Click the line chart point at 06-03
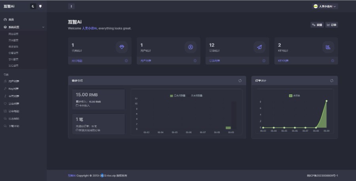 click(x=263, y=128)
